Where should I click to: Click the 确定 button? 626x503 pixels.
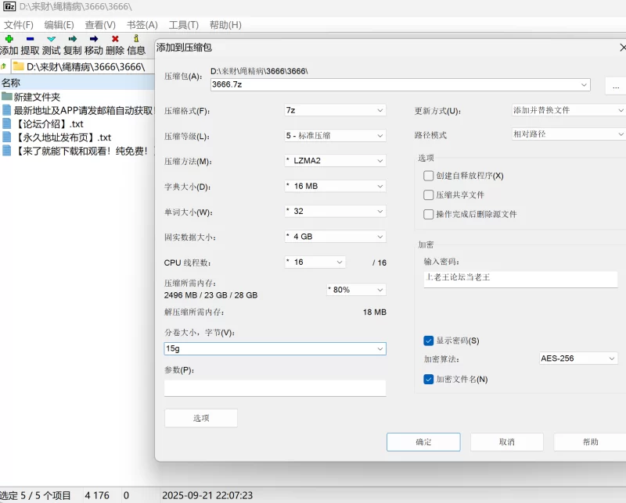coord(423,442)
